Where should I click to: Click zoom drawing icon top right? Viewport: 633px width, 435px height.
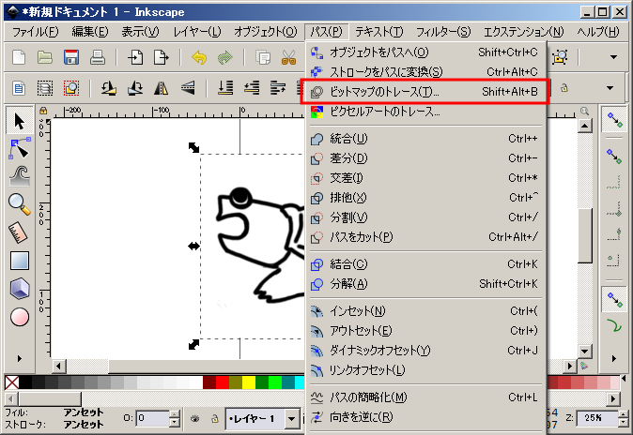pyautogui.click(x=561, y=57)
